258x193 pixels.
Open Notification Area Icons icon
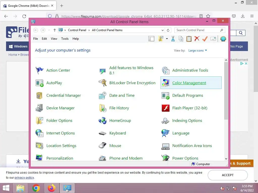tap(166, 146)
